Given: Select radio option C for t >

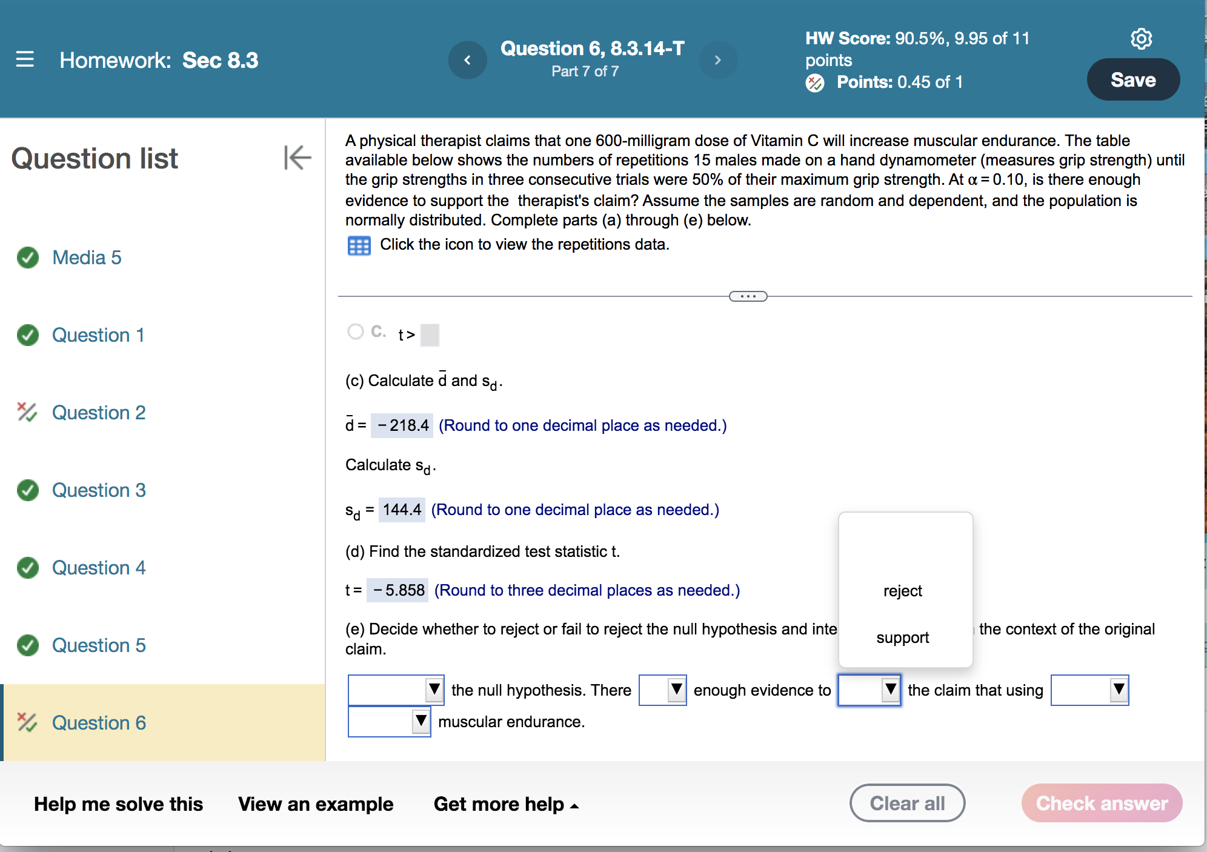Looking at the screenshot, I should coord(356,331).
